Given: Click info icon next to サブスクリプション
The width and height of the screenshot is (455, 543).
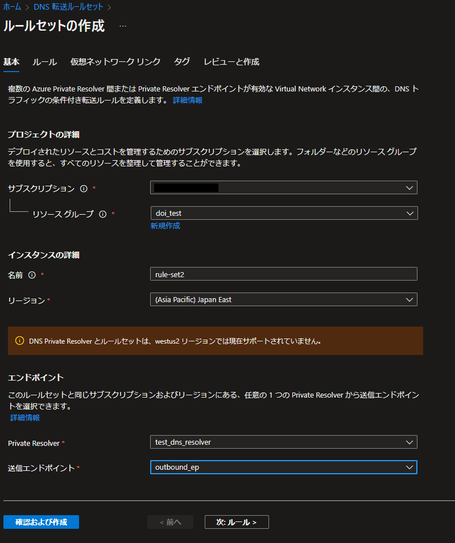Looking at the screenshot, I should (84, 189).
